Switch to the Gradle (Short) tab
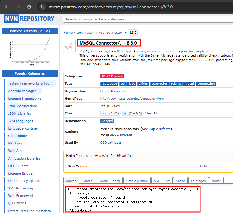 coord(109,181)
